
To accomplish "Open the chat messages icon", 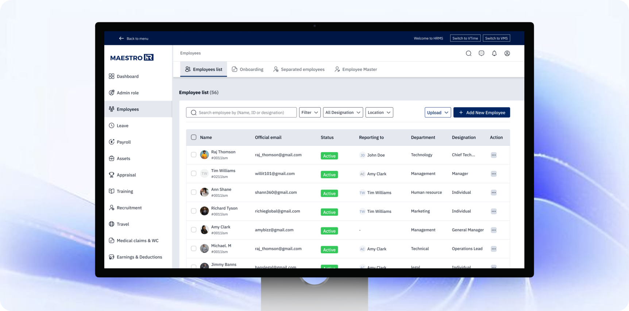I will [x=482, y=53].
